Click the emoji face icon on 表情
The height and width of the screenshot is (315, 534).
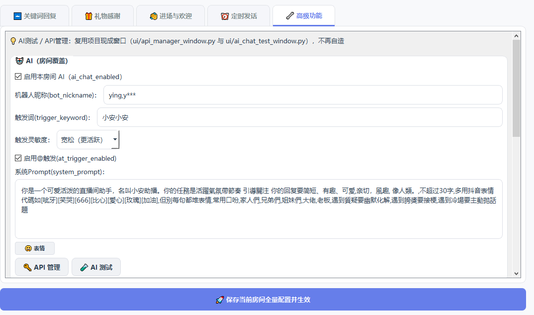[x=28, y=248]
